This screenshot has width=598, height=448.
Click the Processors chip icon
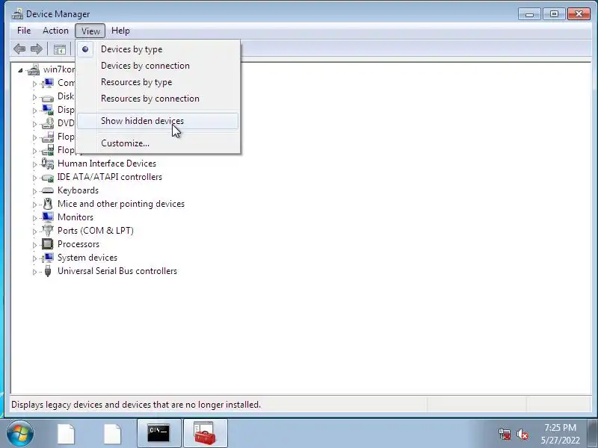click(48, 244)
